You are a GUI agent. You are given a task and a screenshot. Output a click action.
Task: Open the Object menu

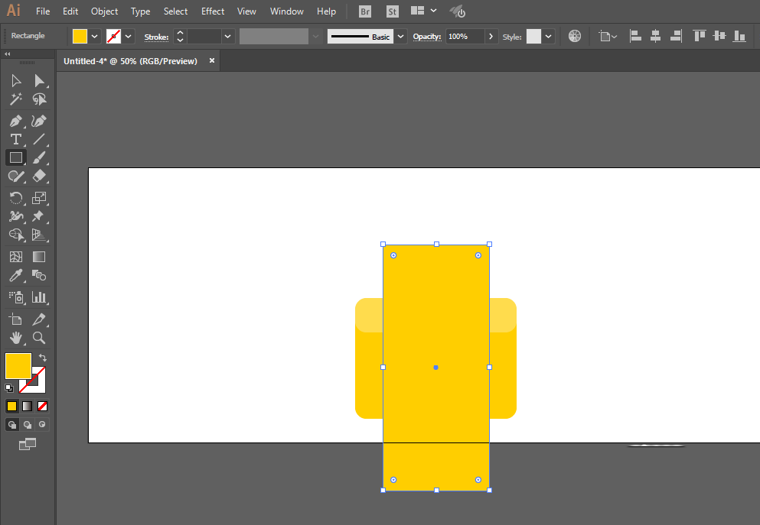[x=104, y=11]
